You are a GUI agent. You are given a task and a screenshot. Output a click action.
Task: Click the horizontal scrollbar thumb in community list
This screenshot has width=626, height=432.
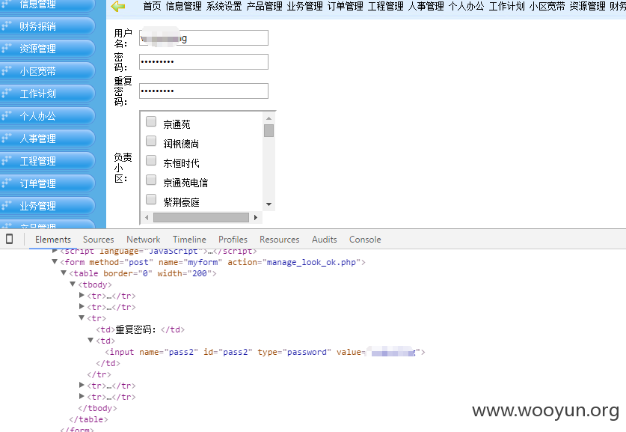[201, 217]
